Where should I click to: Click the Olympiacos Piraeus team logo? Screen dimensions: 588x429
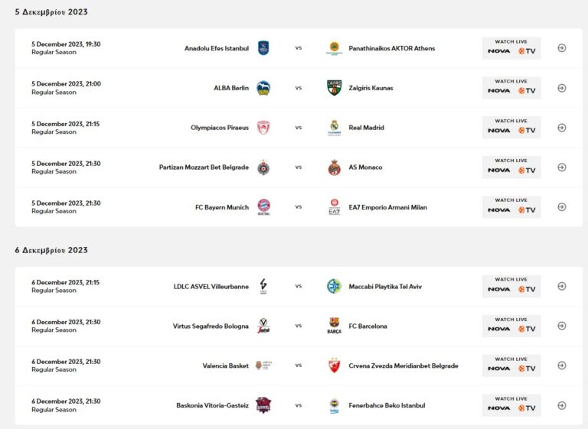[x=263, y=128]
